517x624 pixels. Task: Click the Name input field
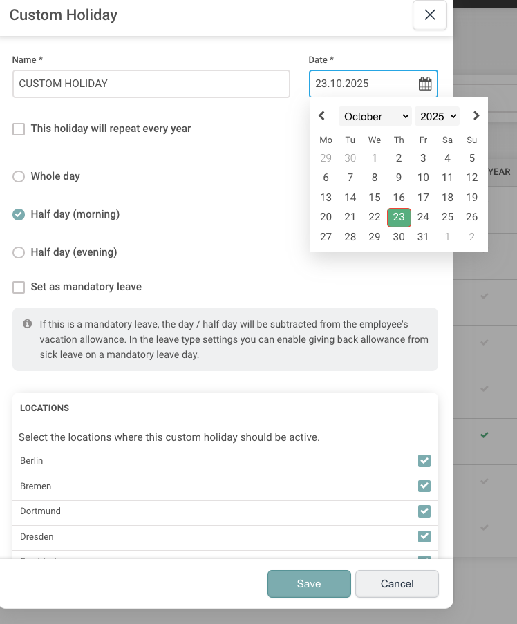click(x=151, y=84)
